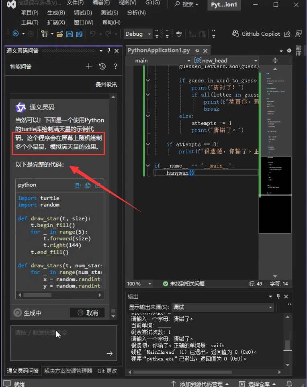Screen dimensions: 307x387
Task: Collapse the 'if __name__' block
Action: point(148,165)
